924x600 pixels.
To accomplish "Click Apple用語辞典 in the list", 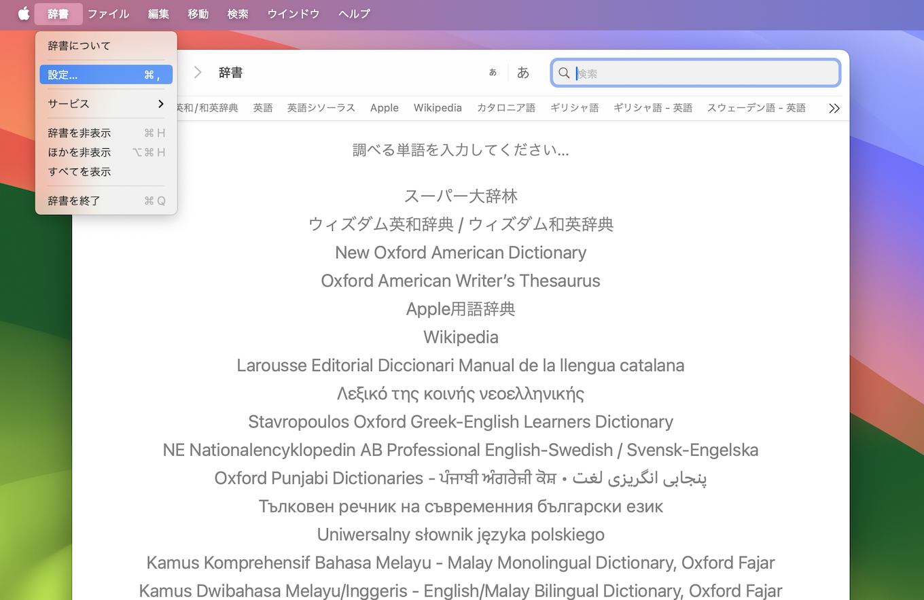I will click(461, 309).
